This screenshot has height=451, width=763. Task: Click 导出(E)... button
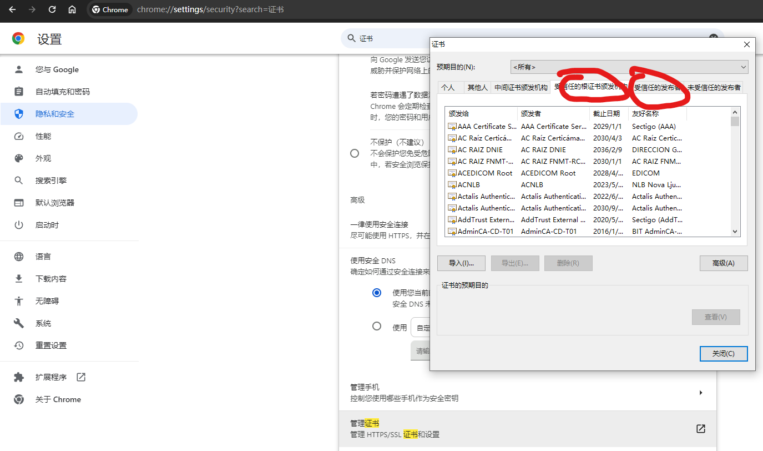[515, 263]
